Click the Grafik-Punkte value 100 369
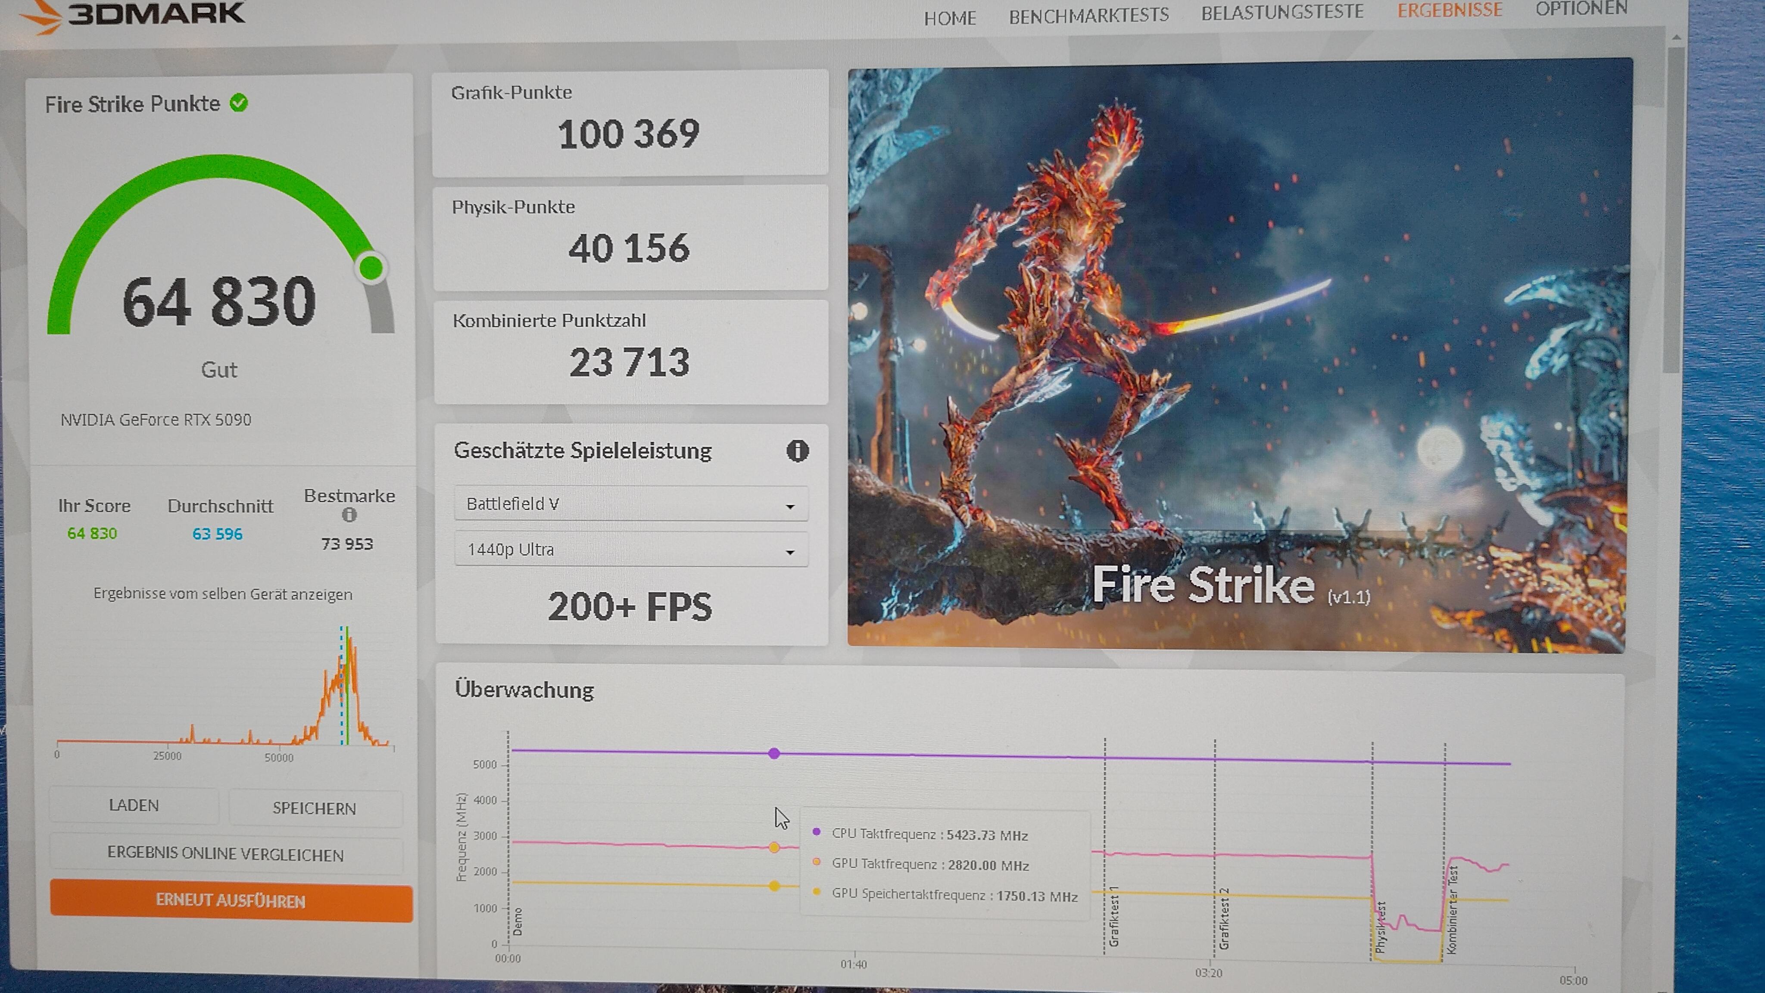 (628, 134)
